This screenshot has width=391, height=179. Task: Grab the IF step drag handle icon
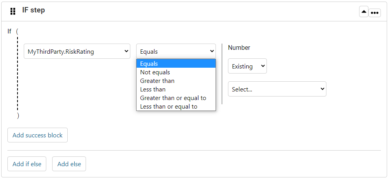click(13, 11)
